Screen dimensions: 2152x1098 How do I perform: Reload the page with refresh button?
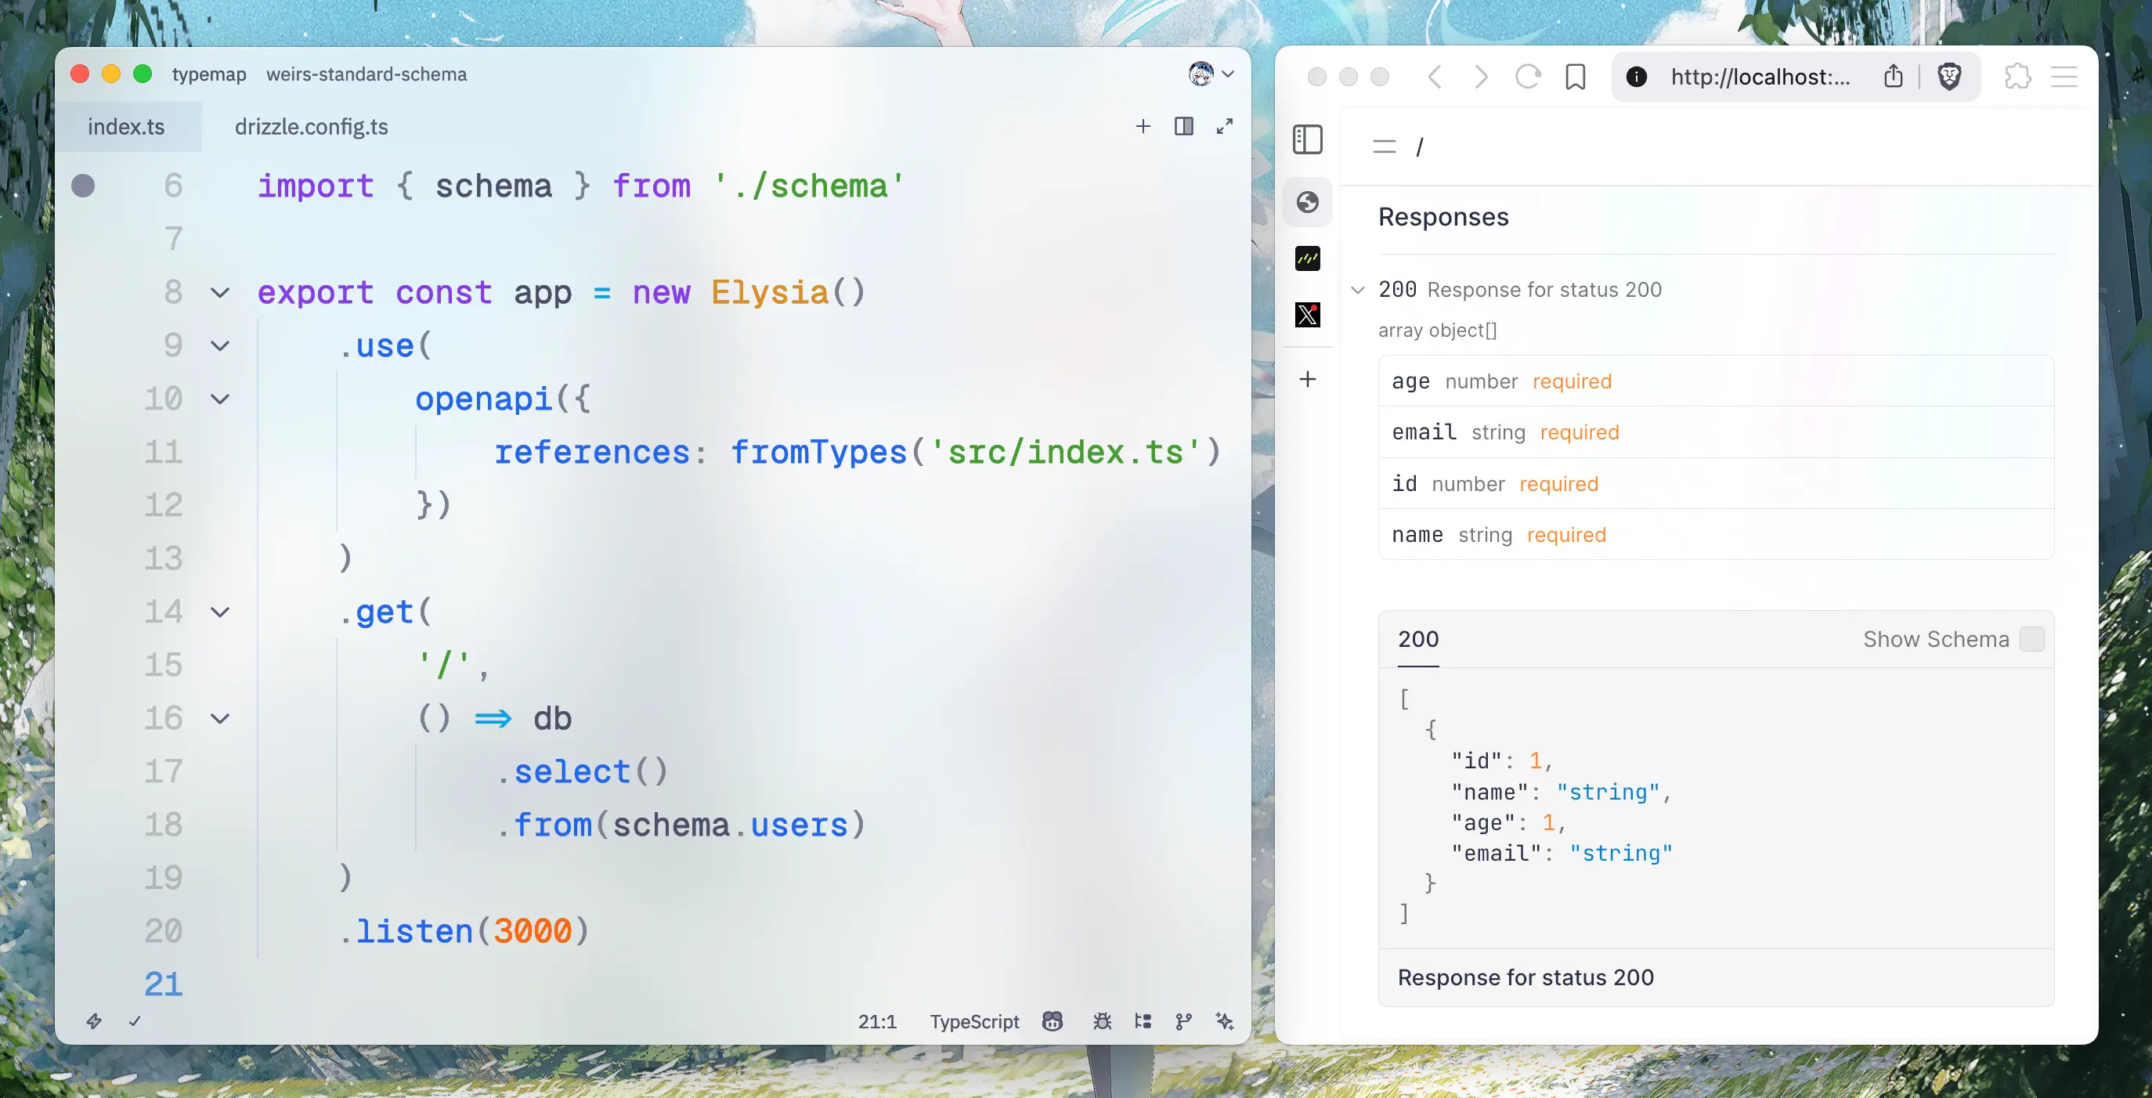pos(1528,77)
